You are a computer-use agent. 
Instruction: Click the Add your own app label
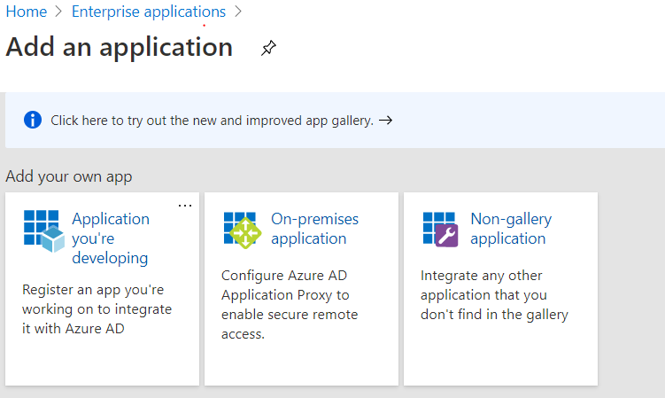click(68, 176)
